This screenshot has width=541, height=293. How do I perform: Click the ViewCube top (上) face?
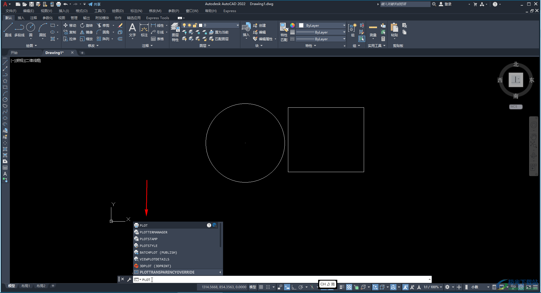[x=516, y=80]
